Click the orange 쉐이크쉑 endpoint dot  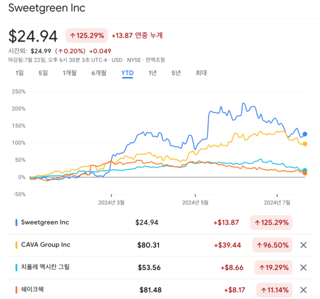[305, 173]
